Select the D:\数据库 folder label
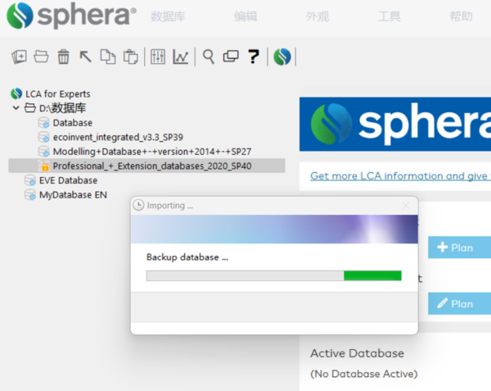Image resolution: width=491 pixels, height=391 pixels. 62,108
